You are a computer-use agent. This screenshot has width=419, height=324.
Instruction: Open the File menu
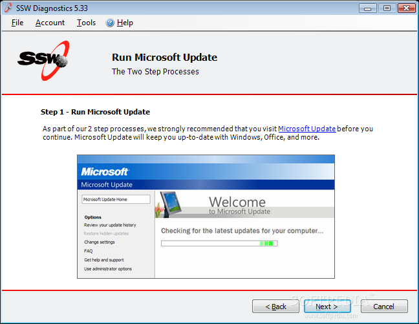17,23
